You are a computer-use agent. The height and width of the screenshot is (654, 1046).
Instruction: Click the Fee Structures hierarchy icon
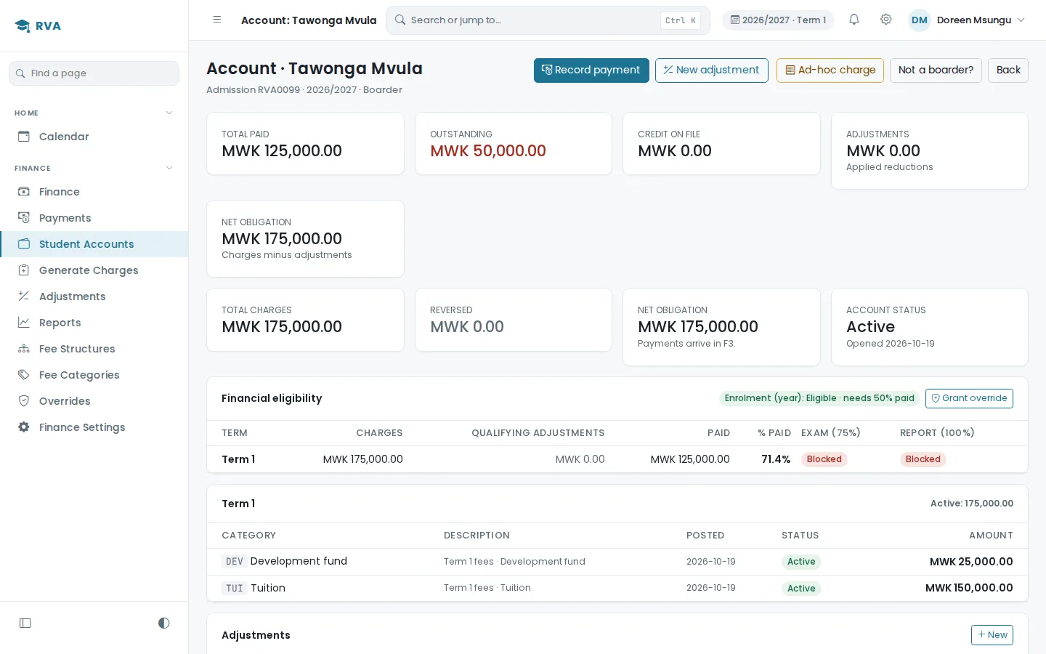point(24,349)
